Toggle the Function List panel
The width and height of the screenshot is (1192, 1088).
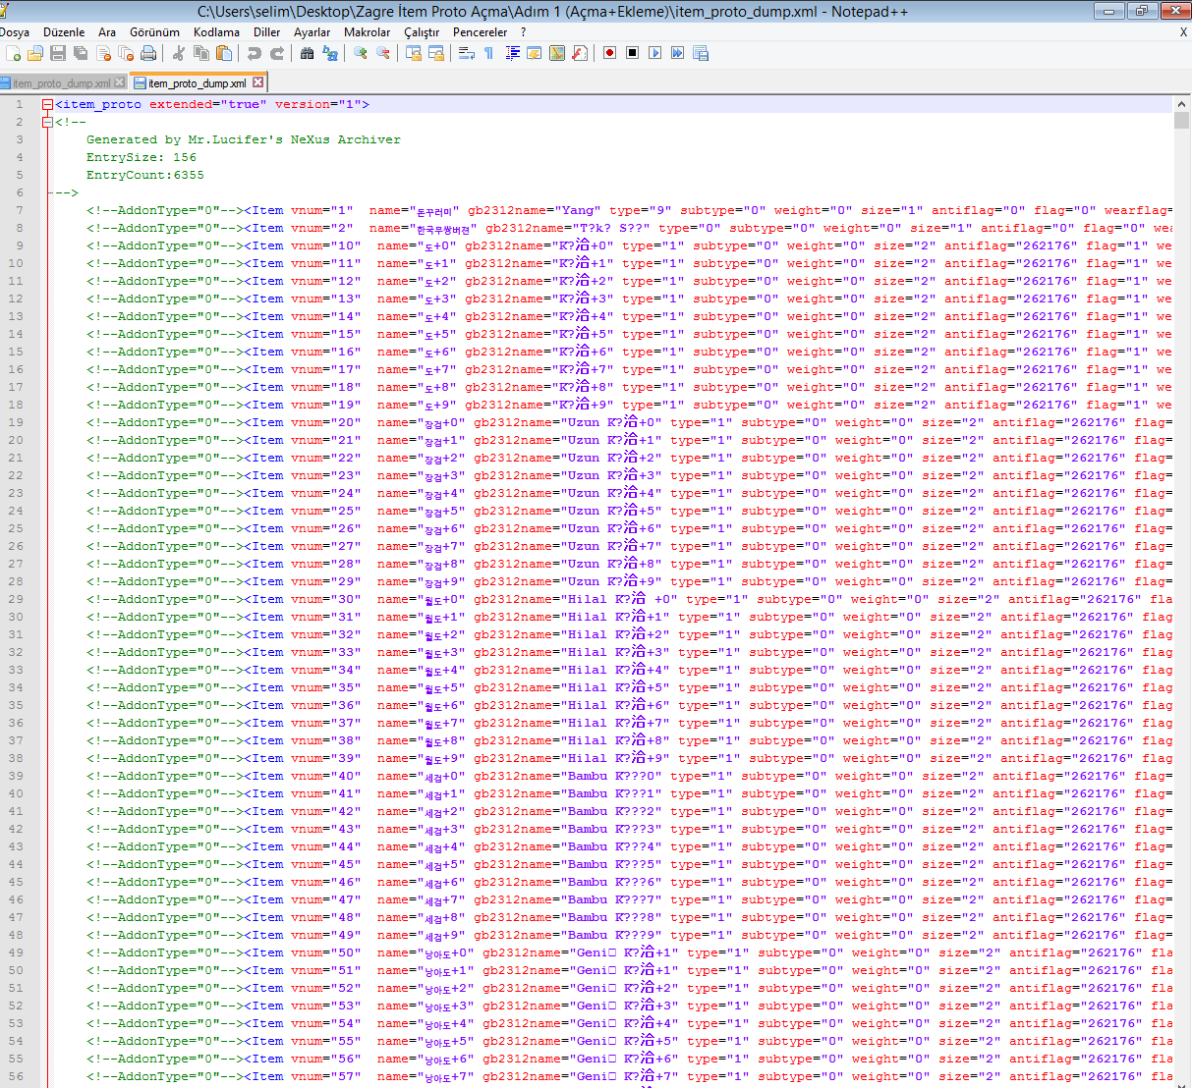580,53
